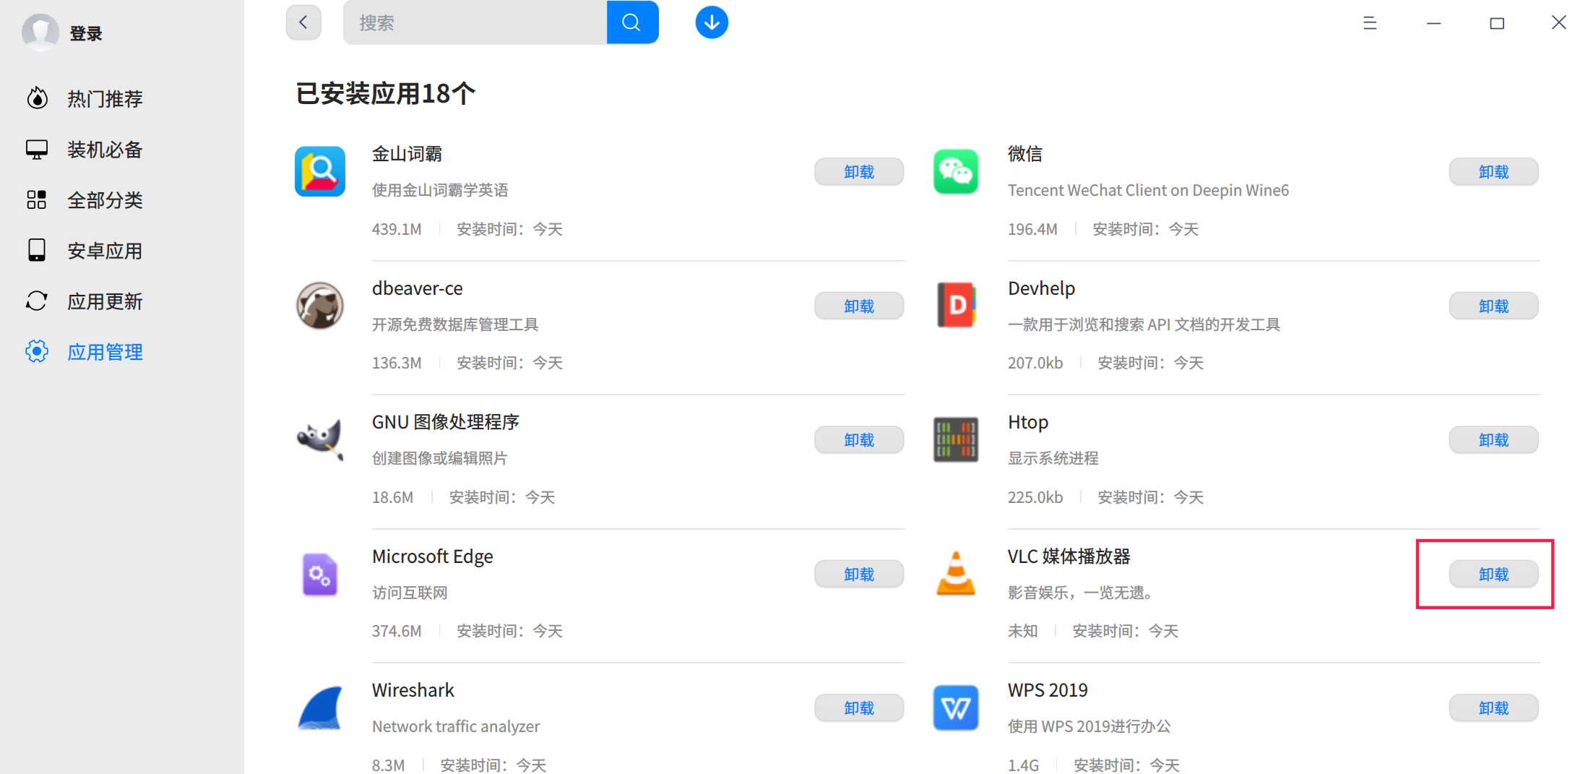Image resolution: width=1575 pixels, height=774 pixels.
Task: Select 热门推荐 in the sidebar
Action: click(105, 99)
